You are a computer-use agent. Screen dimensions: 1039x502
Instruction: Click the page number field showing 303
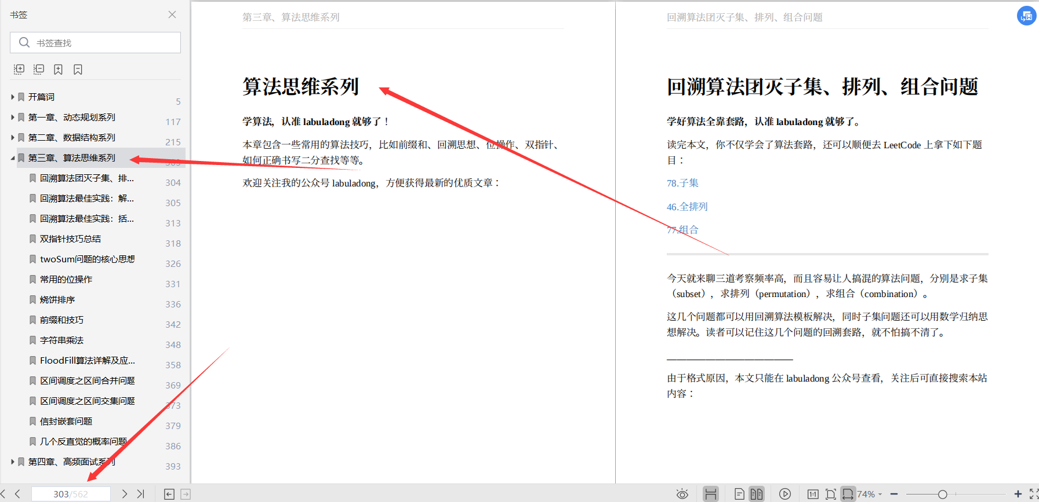pyautogui.click(x=71, y=494)
